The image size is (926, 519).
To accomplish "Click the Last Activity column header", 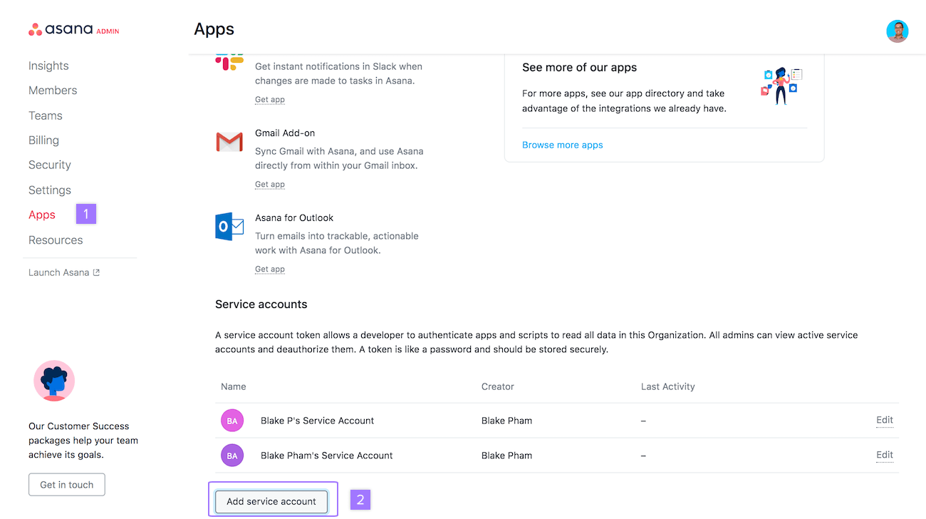I will pyautogui.click(x=668, y=386).
